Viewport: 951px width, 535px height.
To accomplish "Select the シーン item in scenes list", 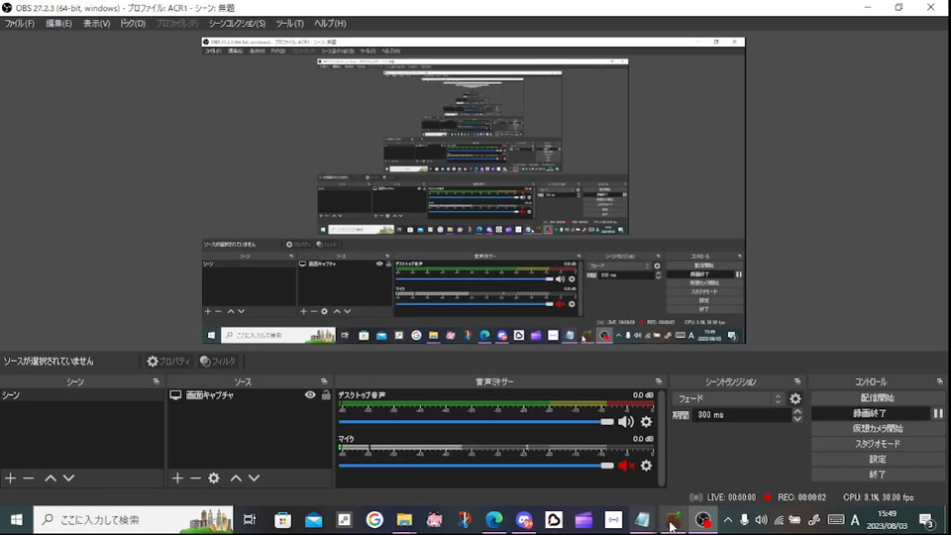I will tap(82, 395).
